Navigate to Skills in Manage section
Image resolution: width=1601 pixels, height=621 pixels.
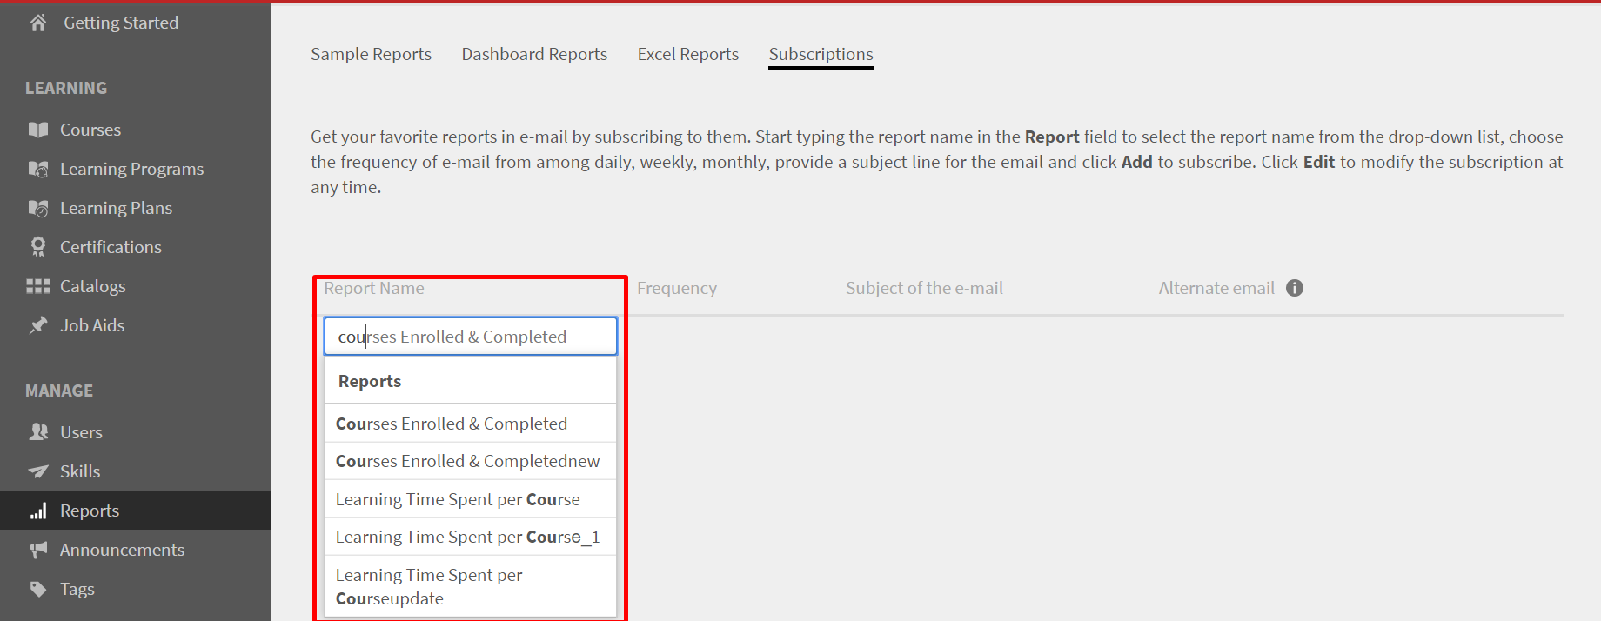[80, 471]
